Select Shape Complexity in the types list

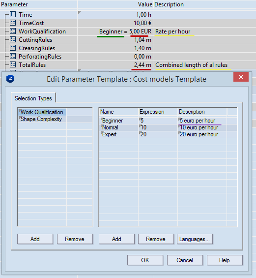point(42,119)
